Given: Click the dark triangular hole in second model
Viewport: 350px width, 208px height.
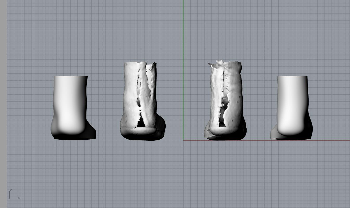Looking at the screenshot, I should click(141, 123).
